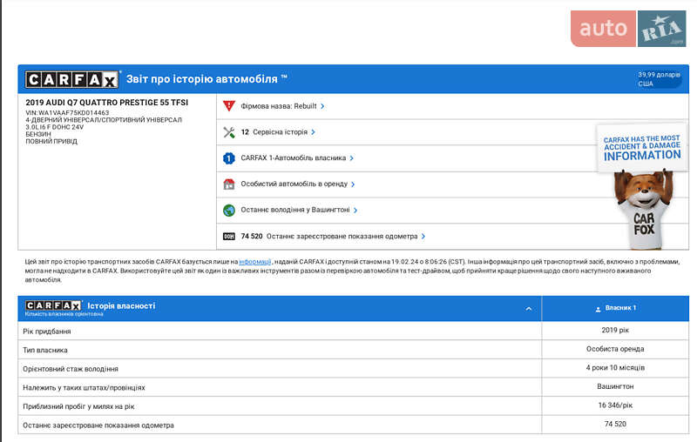Click the person icon beside Власник 1

click(598, 309)
